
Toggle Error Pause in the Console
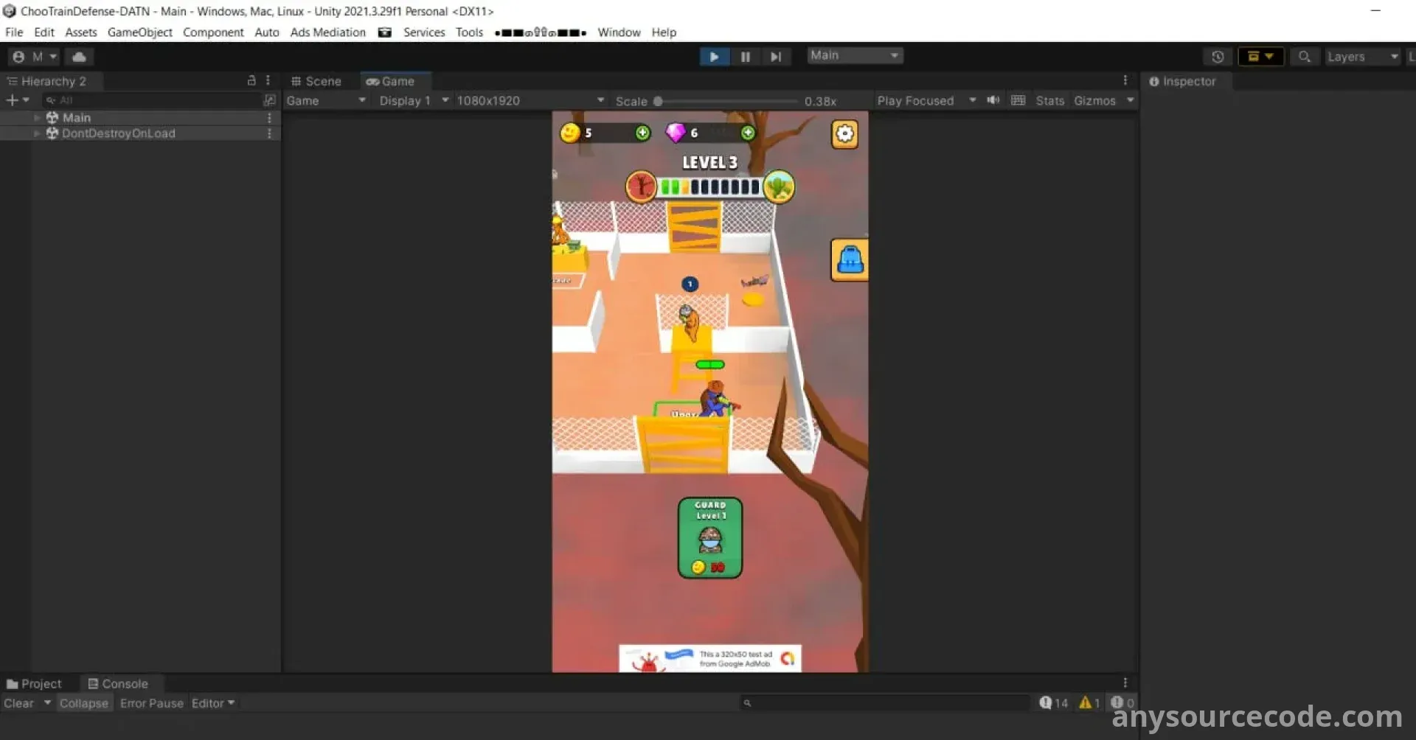point(151,703)
